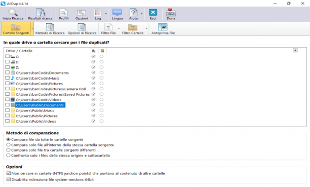Expand the Log dropdown arrow
The image size is (310, 187).
pyautogui.click(x=106, y=14)
